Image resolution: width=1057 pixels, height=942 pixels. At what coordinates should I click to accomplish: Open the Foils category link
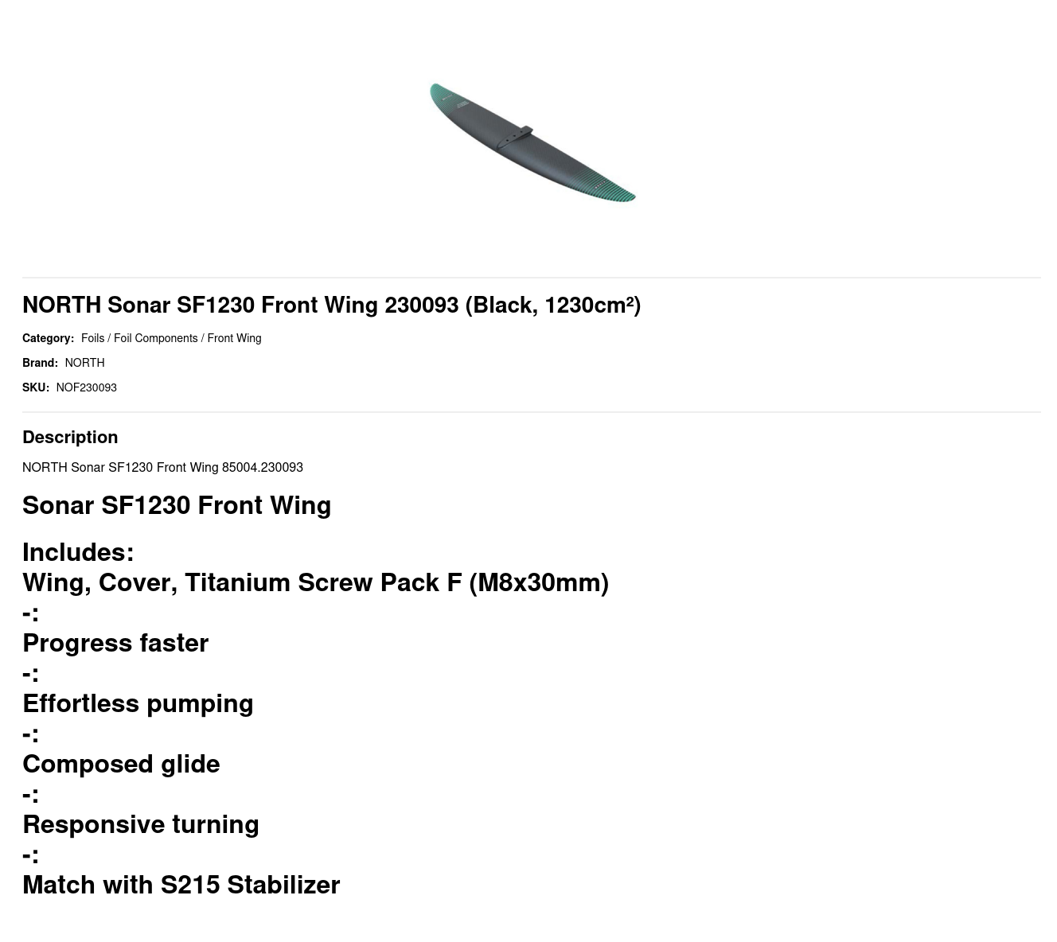[92, 338]
